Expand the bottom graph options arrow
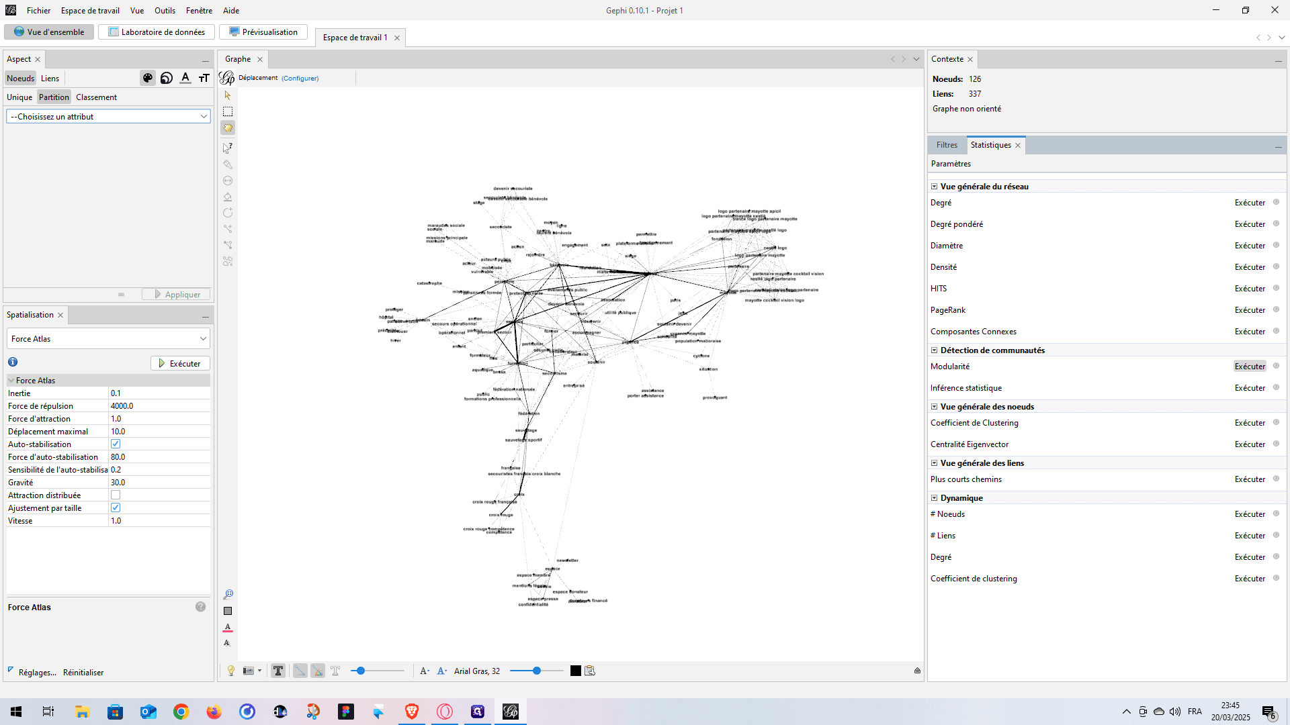 pyautogui.click(x=917, y=671)
